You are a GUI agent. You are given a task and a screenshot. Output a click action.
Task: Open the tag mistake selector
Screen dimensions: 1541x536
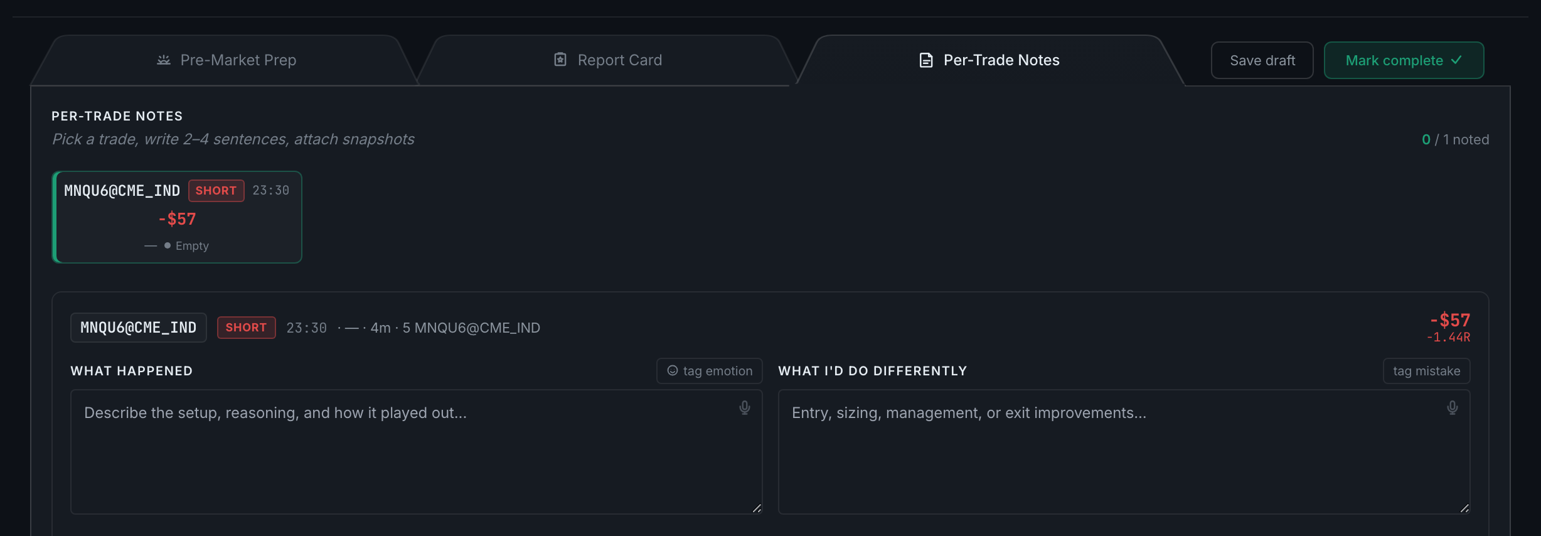tap(1427, 371)
